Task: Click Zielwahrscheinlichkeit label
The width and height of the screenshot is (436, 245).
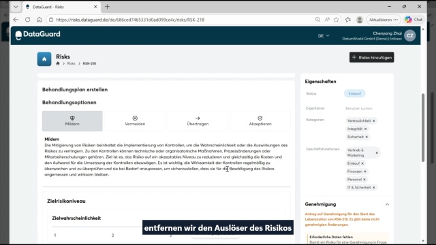Action: 76,218
